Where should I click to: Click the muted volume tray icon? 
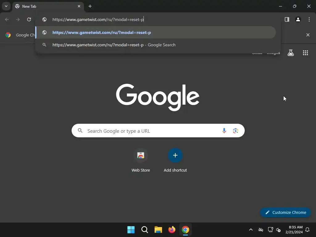[279, 230]
